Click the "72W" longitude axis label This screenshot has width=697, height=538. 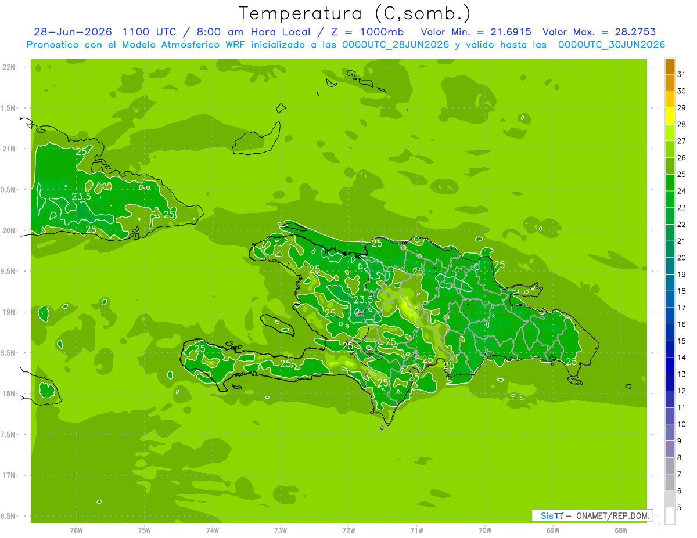click(x=348, y=530)
